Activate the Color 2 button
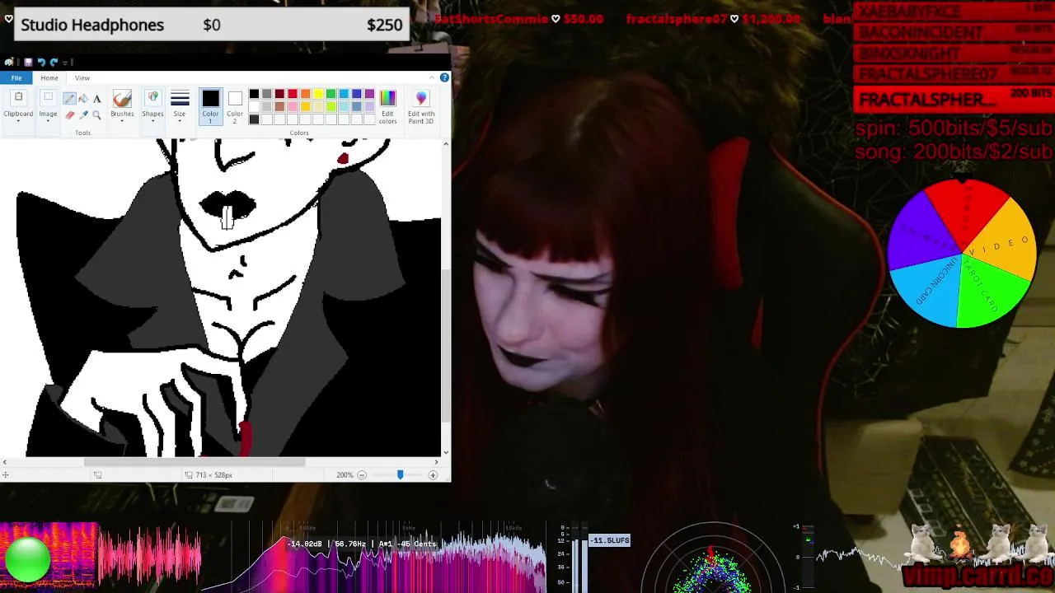This screenshot has width=1055, height=593. (x=235, y=107)
